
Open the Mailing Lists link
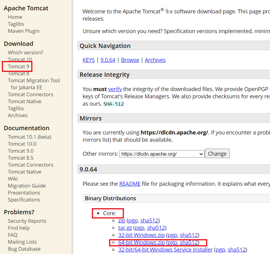pyautogui.click(x=22, y=242)
